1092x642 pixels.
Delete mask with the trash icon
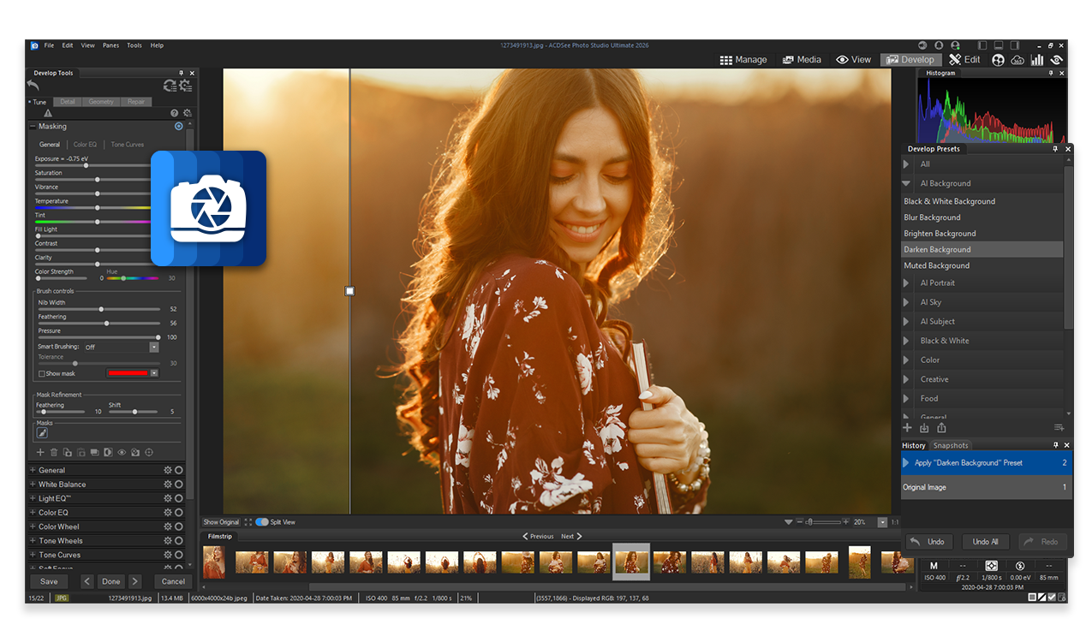pos(54,452)
